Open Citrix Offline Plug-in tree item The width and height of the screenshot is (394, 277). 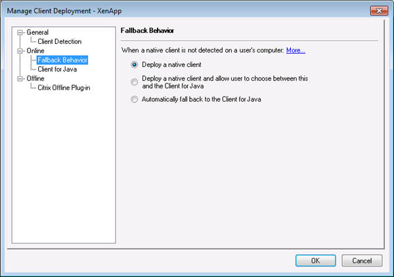pyautogui.click(x=64, y=87)
